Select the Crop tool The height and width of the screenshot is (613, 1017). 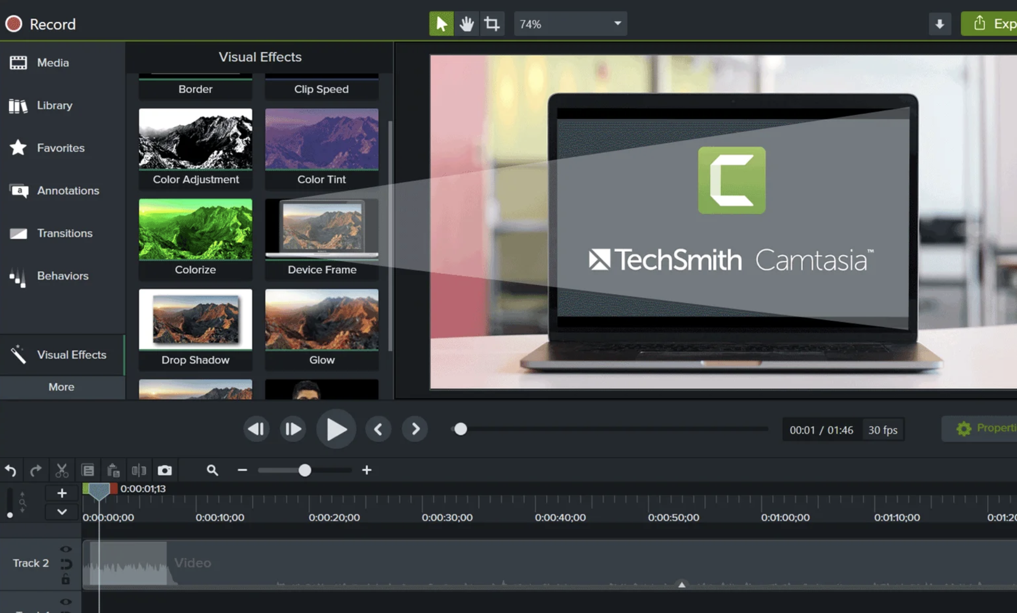[x=492, y=24]
